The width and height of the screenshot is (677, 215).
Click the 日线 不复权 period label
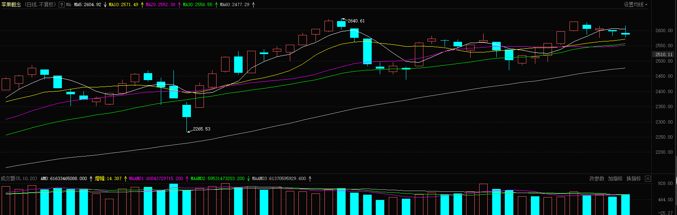40,5
